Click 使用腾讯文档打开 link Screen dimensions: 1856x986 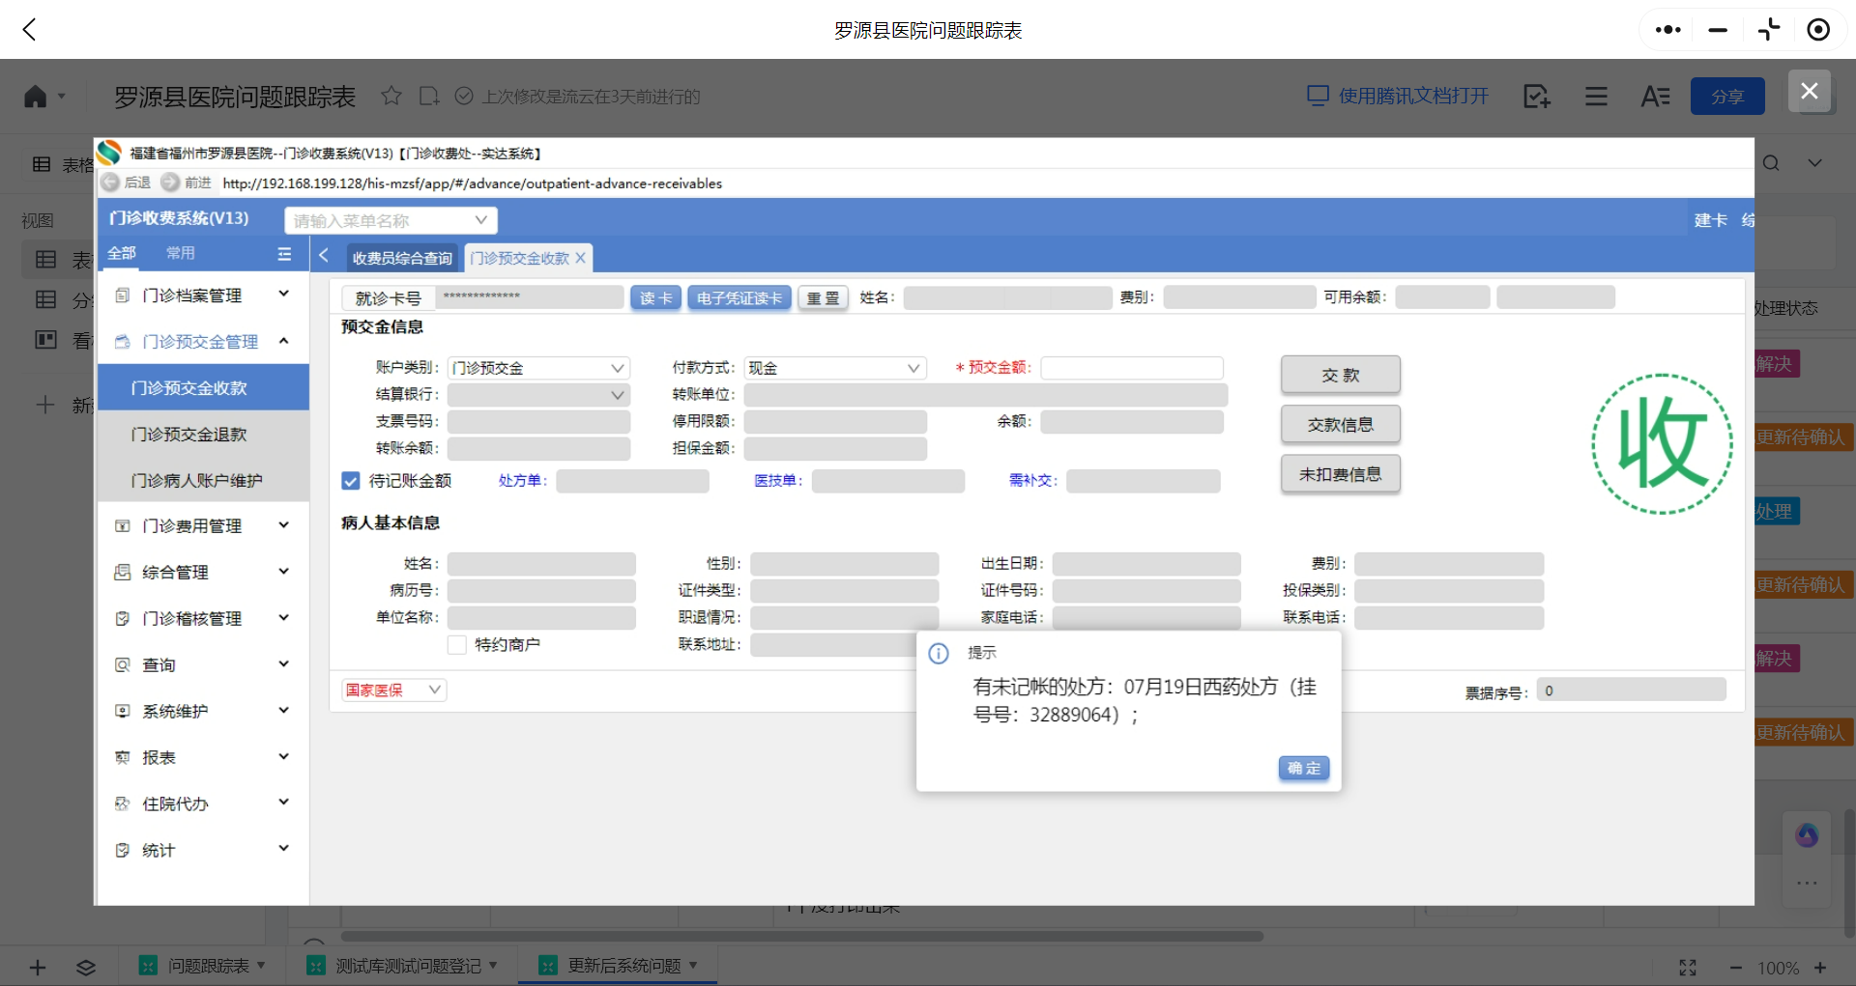coord(1398,96)
